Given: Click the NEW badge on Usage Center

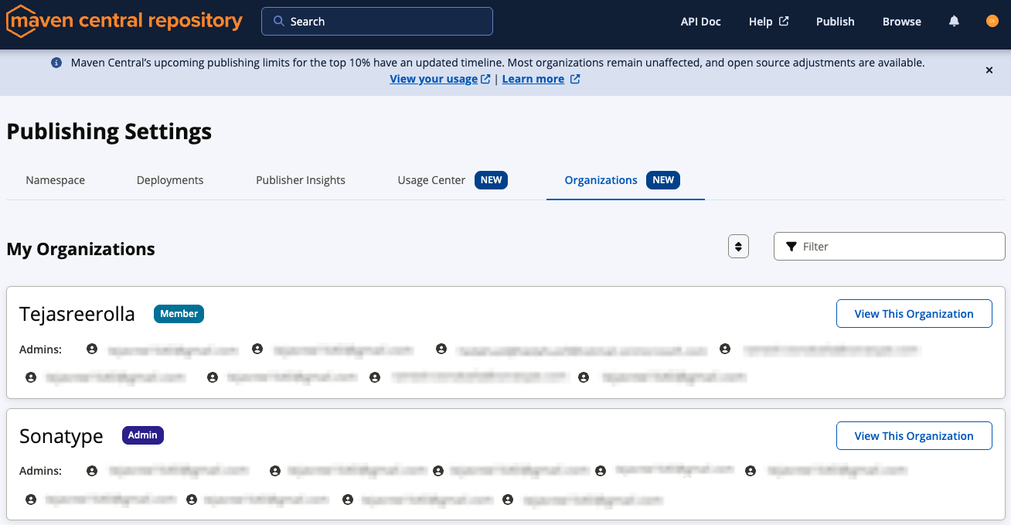Looking at the screenshot, I should click(491, 180).
